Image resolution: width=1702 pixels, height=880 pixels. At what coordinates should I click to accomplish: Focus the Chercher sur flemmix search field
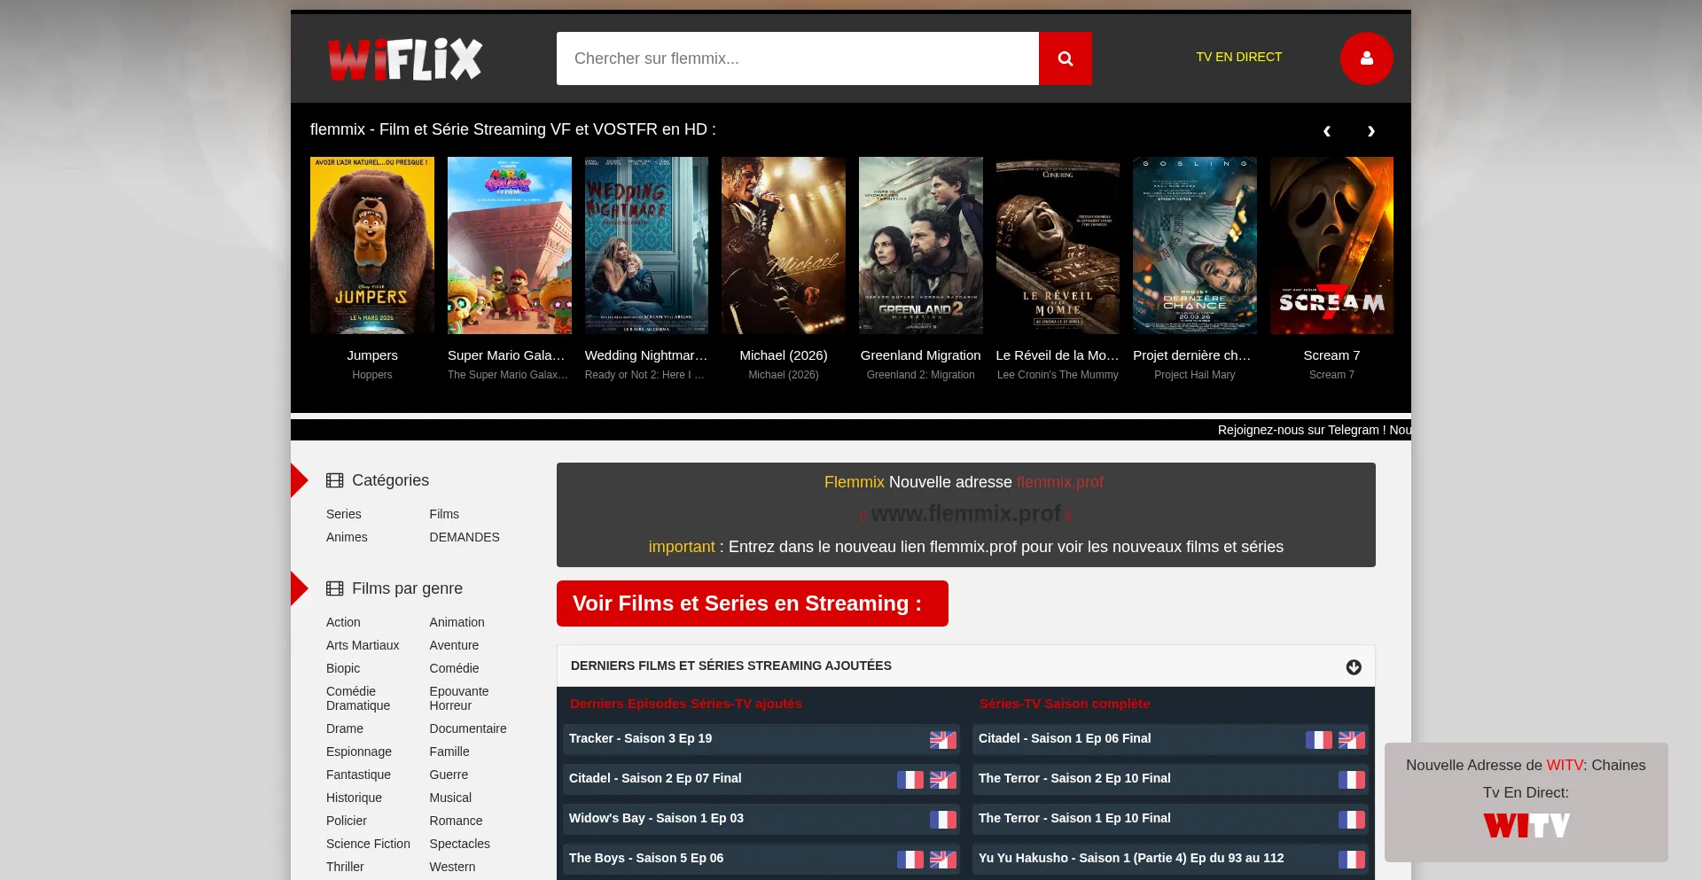798,58
